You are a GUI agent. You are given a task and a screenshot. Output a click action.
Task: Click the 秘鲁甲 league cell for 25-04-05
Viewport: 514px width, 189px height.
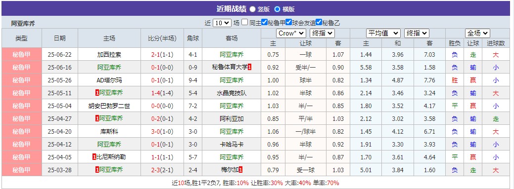pos(22,157)
